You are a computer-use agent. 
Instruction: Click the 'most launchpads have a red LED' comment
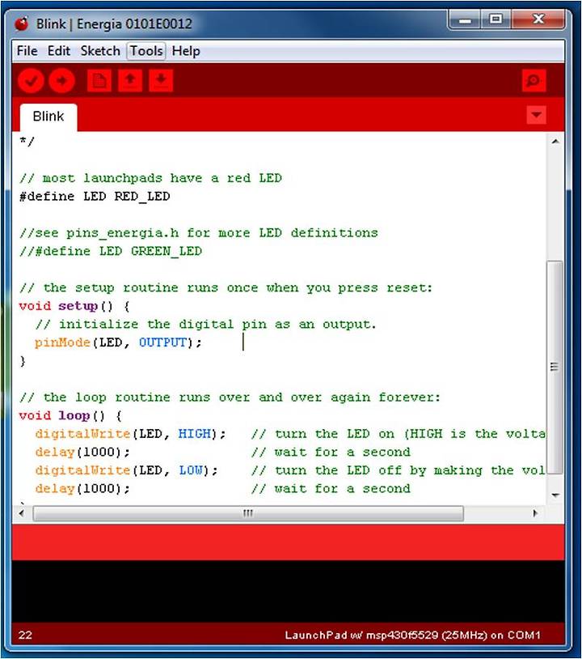pos(150,178)
